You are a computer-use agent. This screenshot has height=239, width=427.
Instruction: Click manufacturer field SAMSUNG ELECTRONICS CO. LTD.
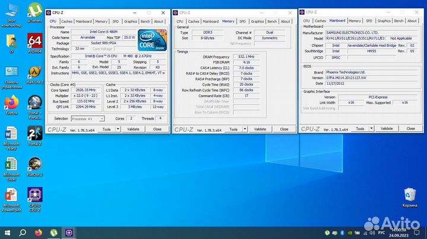(371, 33)
